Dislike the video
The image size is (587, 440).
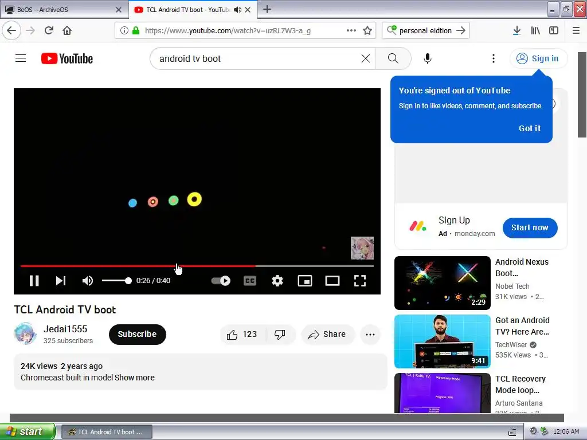[280, 334]
